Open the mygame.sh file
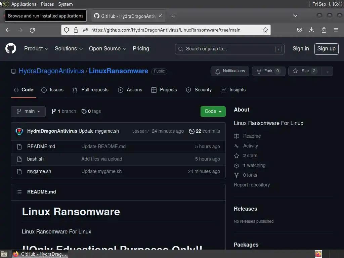The image size is (344, 258). [x=39, y=172]
